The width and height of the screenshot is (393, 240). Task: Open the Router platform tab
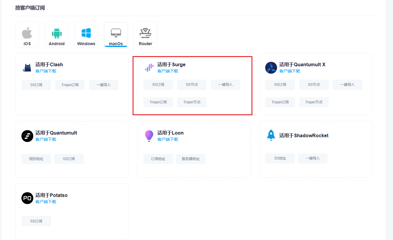[x=145, y=35]
